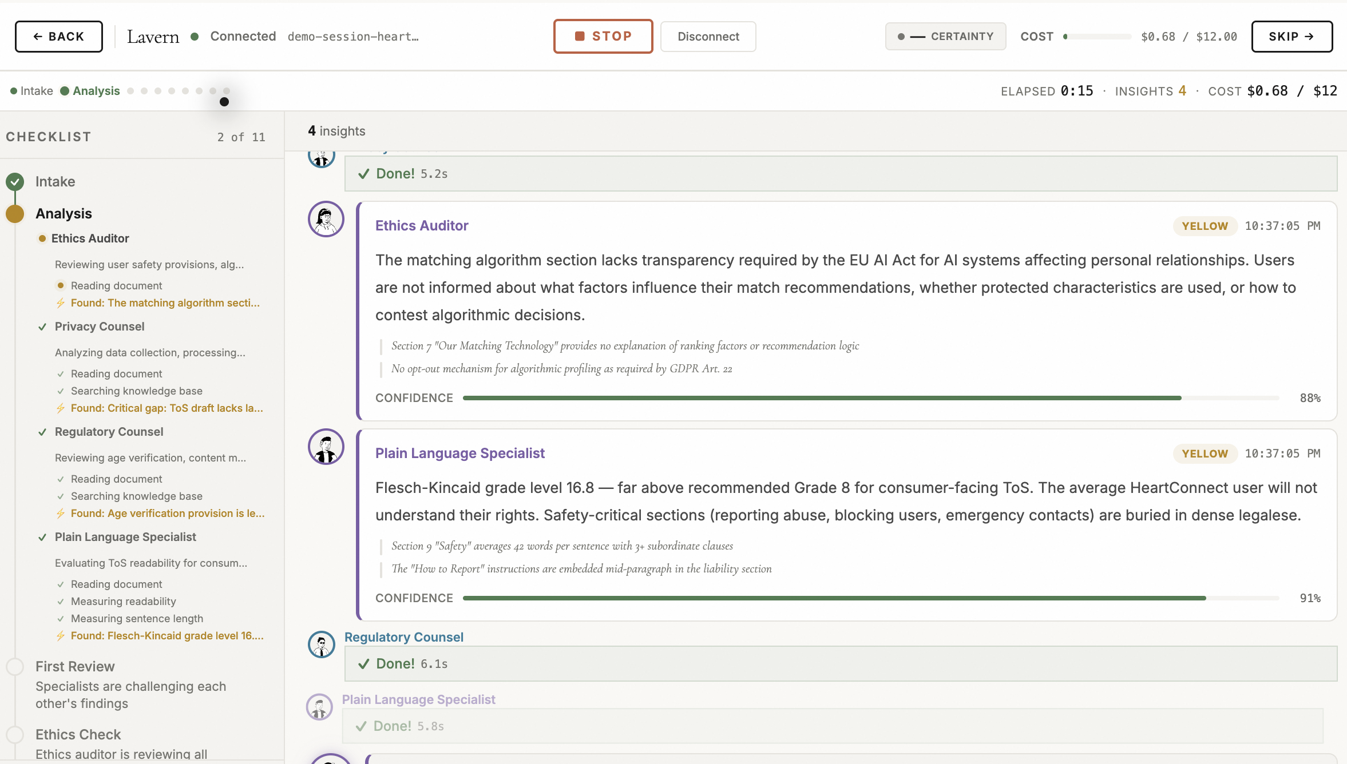This screenshot has height=764, width=1347.
Task: Click Plain Language Specialist card avatar
Action: [326, 447]
